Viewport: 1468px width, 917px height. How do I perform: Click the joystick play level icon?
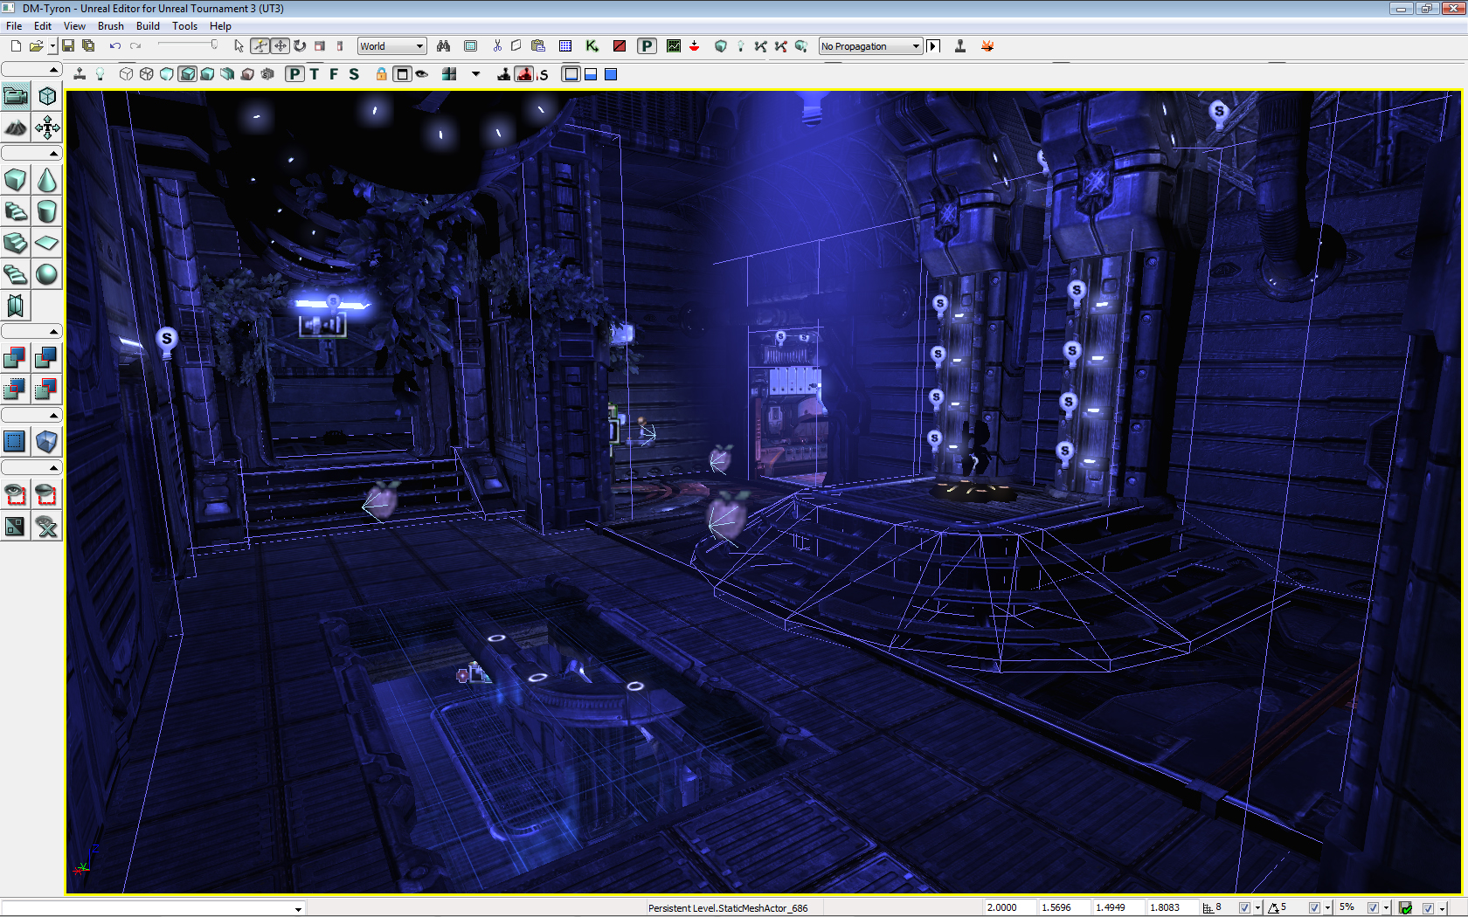coord(960,46)
